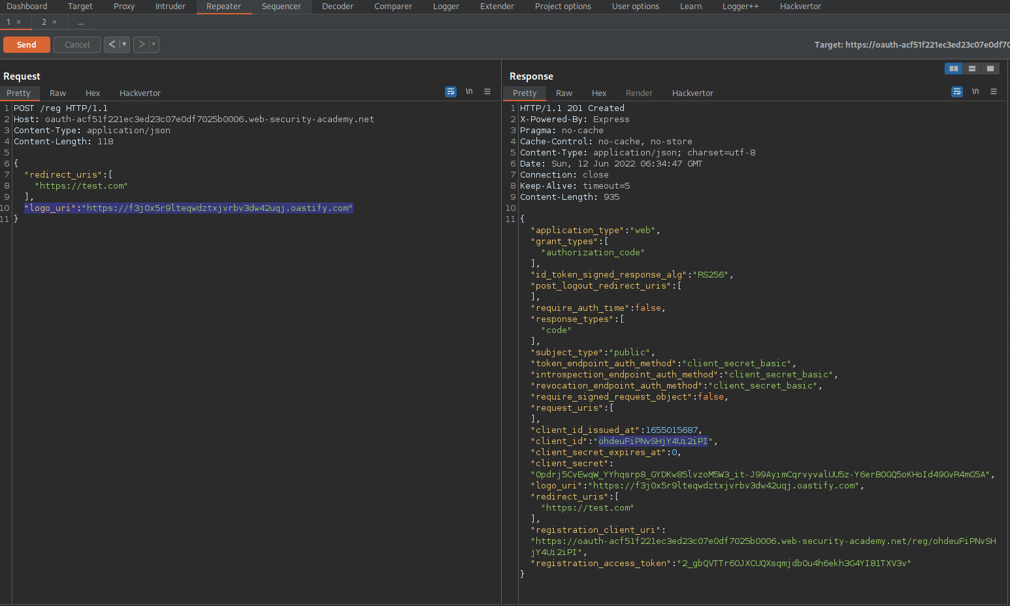Switch to top-bottom layout view
This screenshot has width=1010, height=606.
972,69
